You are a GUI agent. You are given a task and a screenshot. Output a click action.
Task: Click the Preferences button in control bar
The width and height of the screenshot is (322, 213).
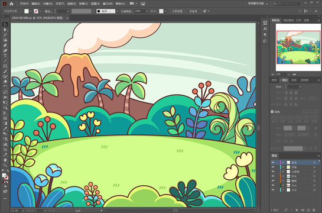click(193, 11)
